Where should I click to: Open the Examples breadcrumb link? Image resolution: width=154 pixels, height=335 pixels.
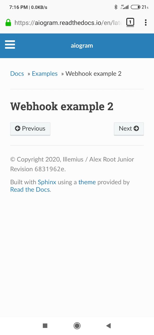click(45, 74)
